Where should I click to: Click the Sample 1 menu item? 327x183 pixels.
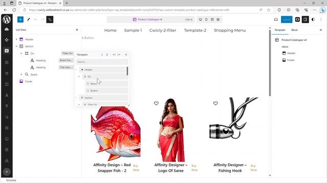pyautogui.click(x=133, y=30)
